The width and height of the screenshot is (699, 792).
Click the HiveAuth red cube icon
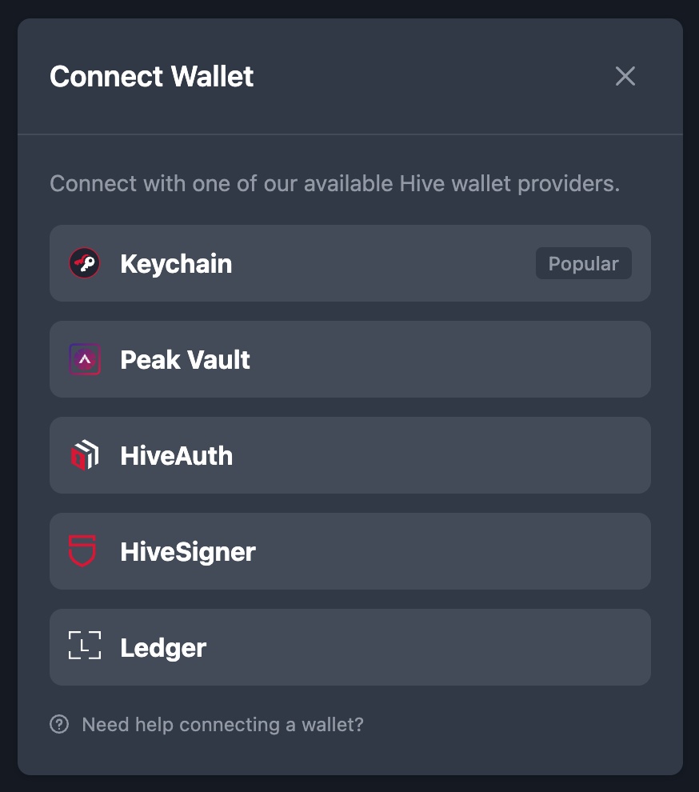84,455
